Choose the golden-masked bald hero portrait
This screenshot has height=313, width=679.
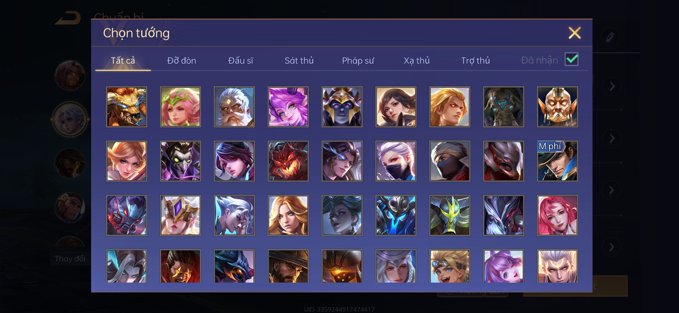point(557,107)
